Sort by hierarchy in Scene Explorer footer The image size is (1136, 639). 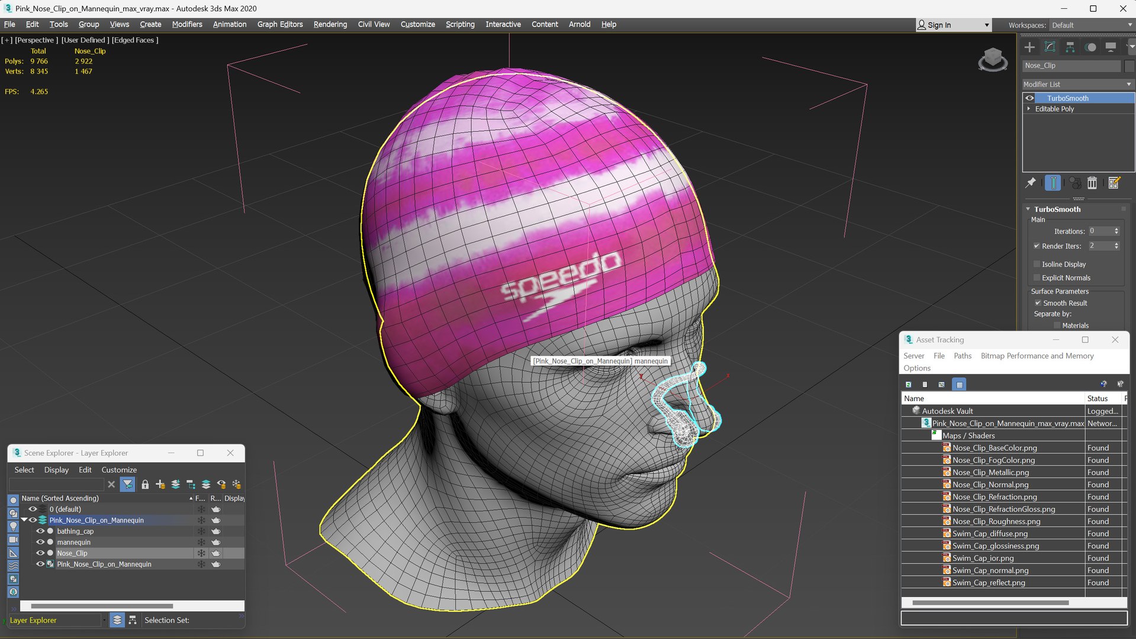(132, 620)
